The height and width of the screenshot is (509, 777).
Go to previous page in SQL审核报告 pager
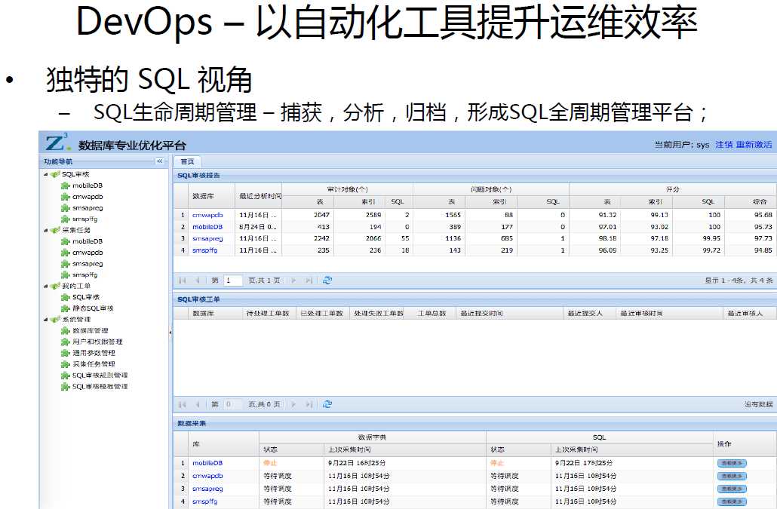pos(198,281)
